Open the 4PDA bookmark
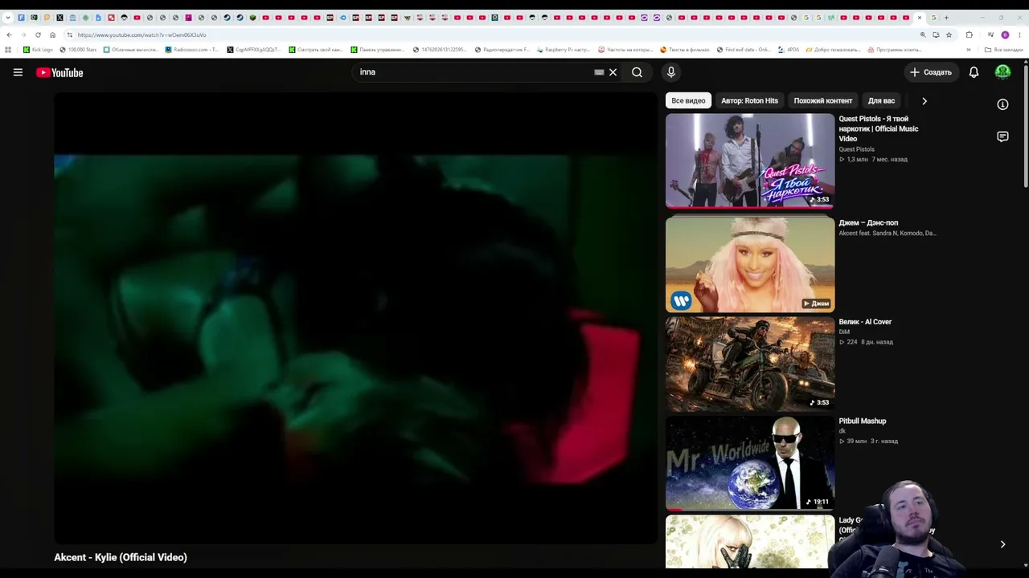 click(788, 50)
